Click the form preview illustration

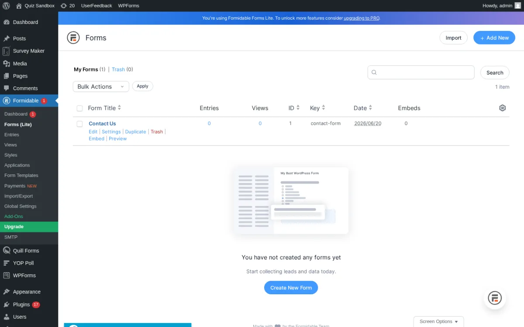[x=291, y=201]
